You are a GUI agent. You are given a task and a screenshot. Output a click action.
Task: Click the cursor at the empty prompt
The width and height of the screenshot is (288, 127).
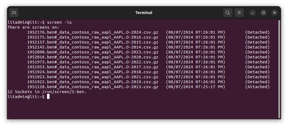[48, 97]
